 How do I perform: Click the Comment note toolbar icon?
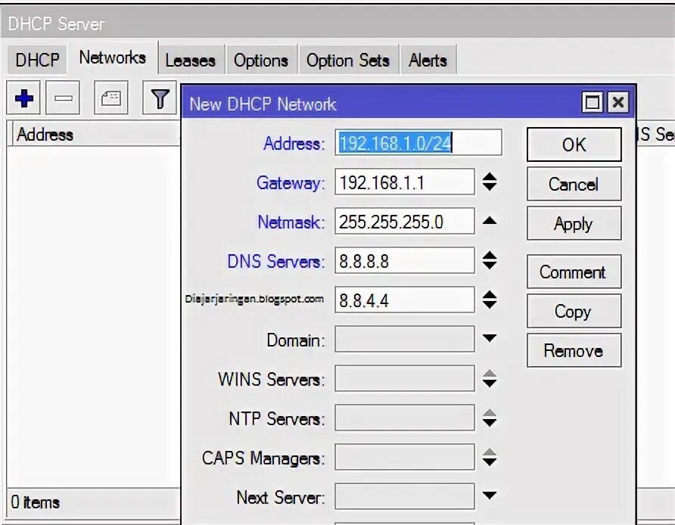coord(111,98)
